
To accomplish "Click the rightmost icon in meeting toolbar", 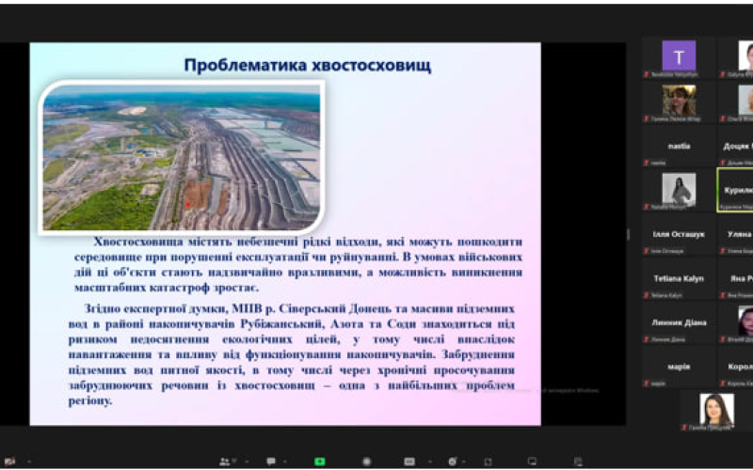I will pos(579,462).
